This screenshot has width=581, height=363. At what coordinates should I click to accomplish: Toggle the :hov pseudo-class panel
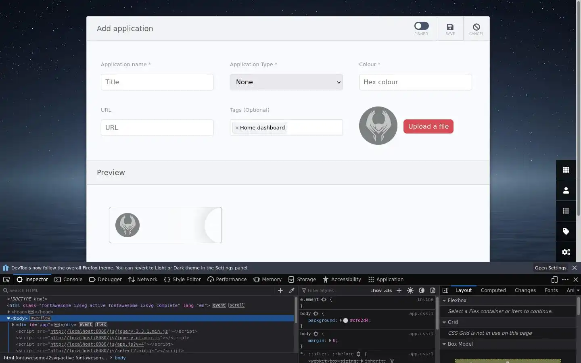click(376, 290)
